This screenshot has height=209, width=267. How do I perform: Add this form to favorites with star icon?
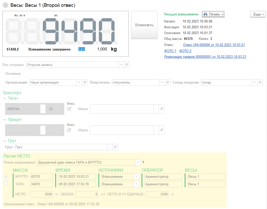point(5,5)
